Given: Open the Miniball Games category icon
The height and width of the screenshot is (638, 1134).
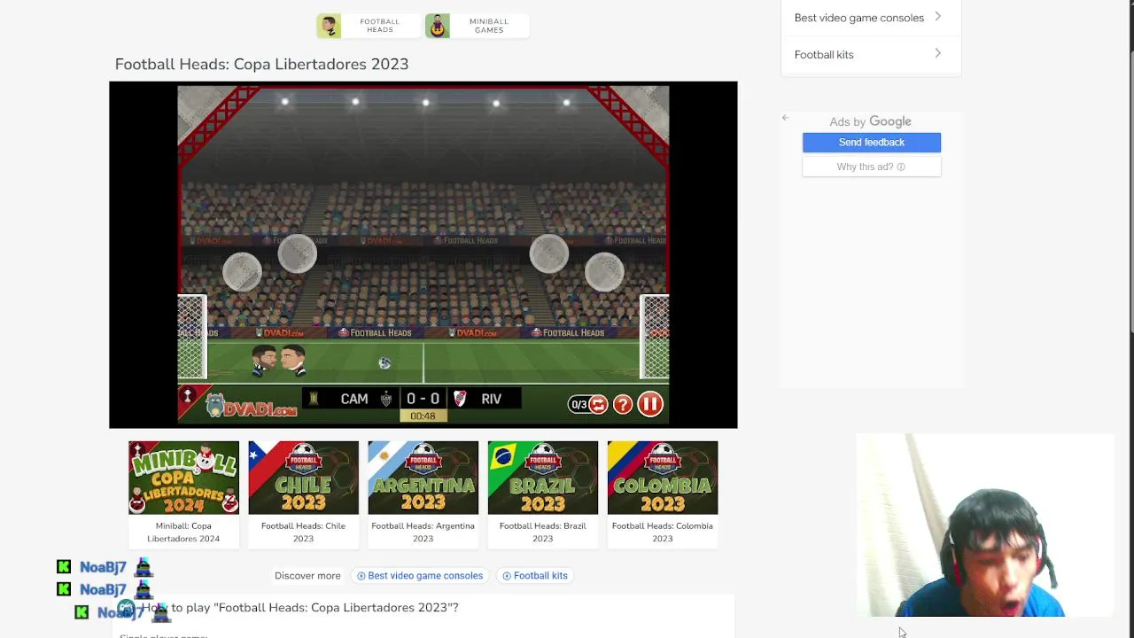Looking at the screenshot, I should pyautogui.click(x=438, y=26).
